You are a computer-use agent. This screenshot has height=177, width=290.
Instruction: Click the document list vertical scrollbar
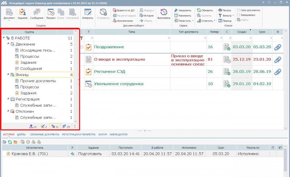point(286,79)
